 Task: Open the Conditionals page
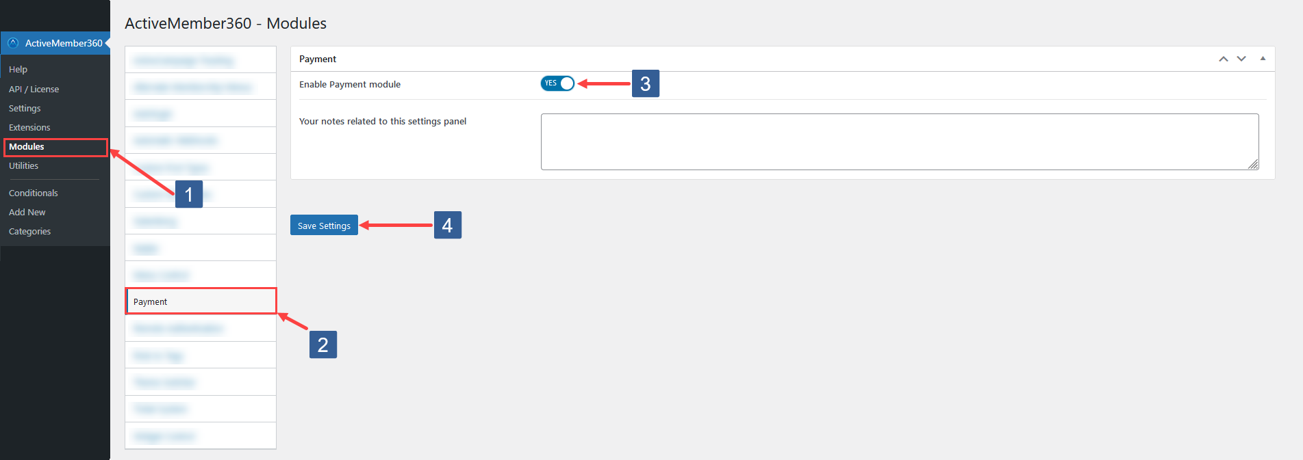pyautogui.click(x=33, y=192)
